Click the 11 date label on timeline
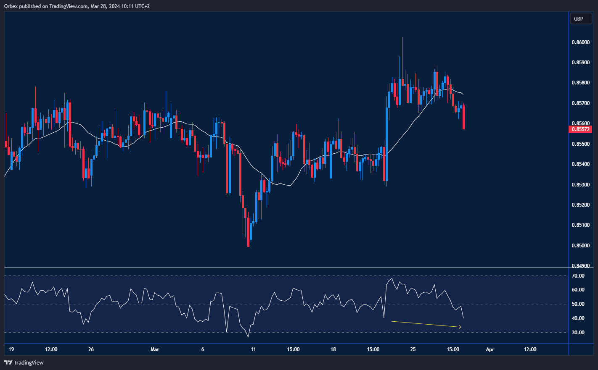 coord(253,349)
